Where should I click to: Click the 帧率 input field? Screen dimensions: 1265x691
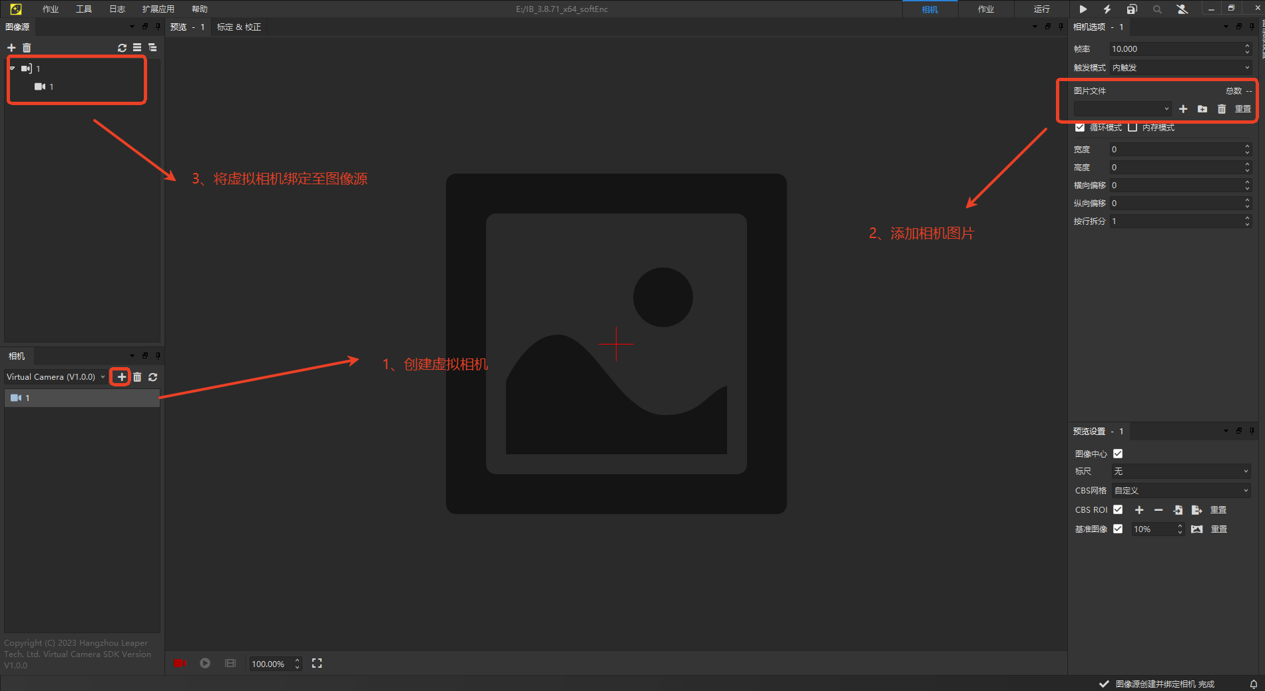click(x=1175, y=49)
